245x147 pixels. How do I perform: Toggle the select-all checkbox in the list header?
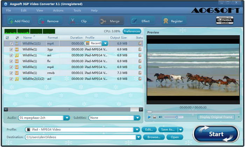tap(7, 38)
